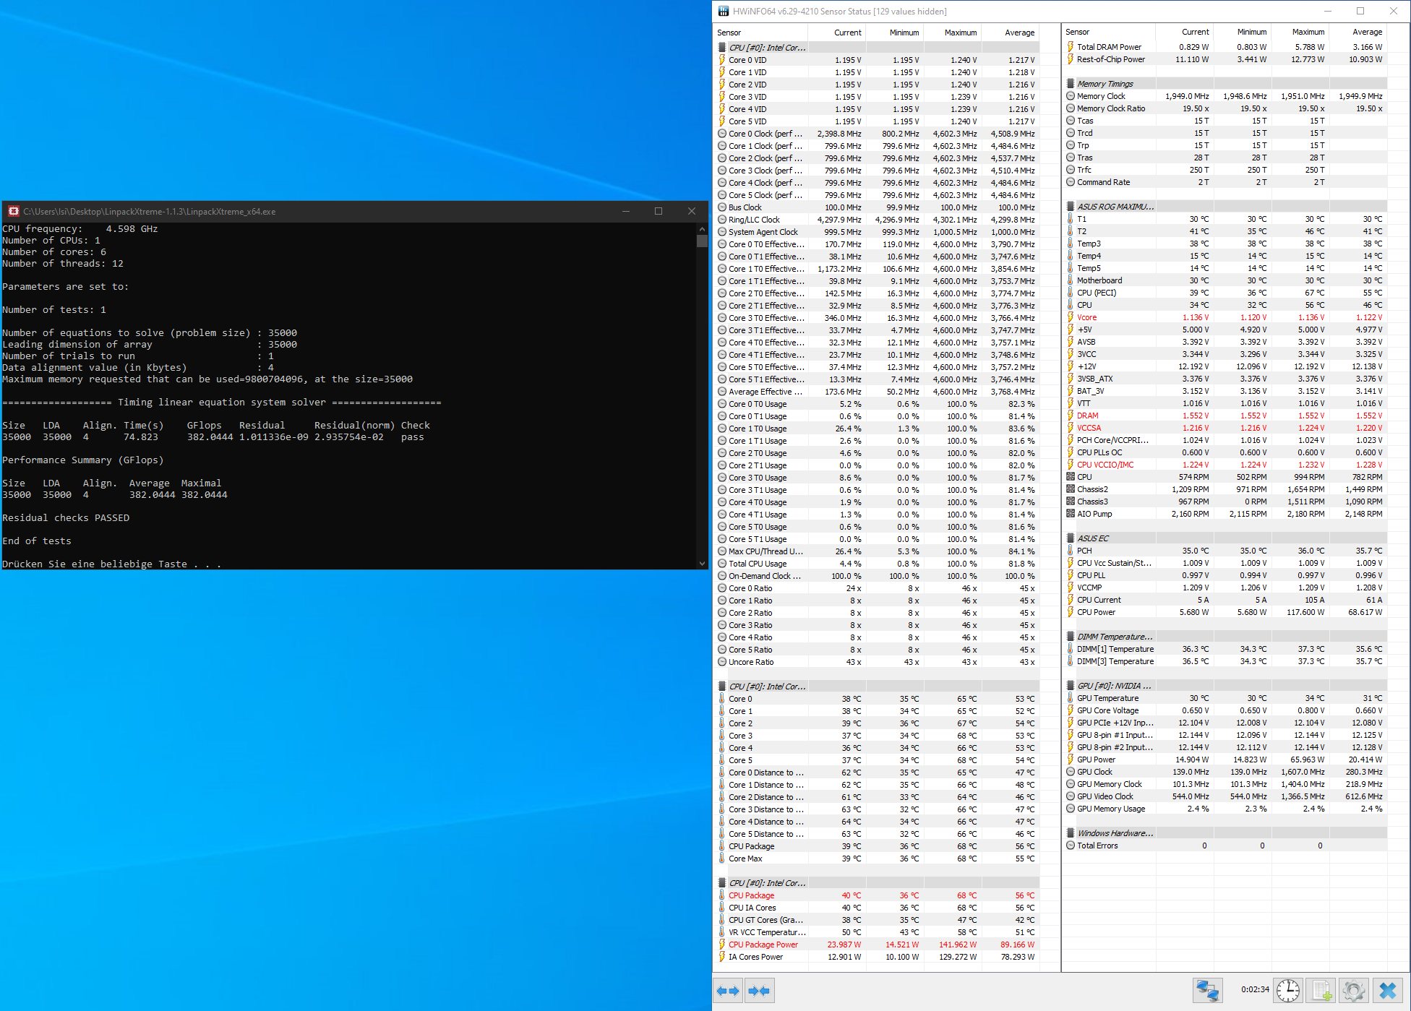Click the shrink columns arrows button
The width and height of the screenshot is (1411, 1011).
coord(759,991)
